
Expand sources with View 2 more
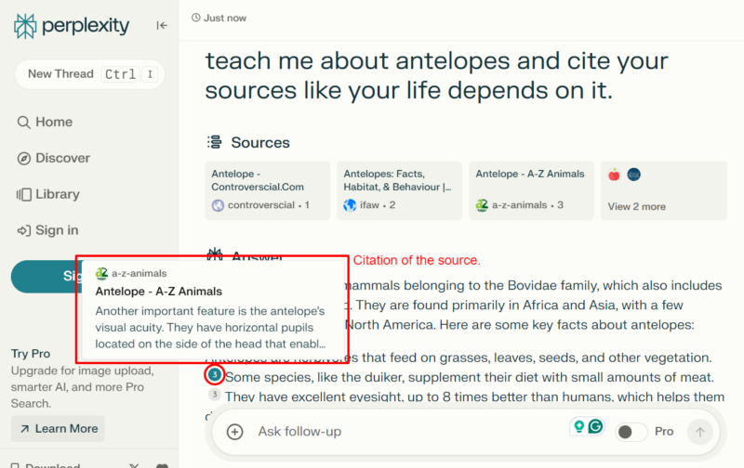pyautogui.click(x=636, y=206)
